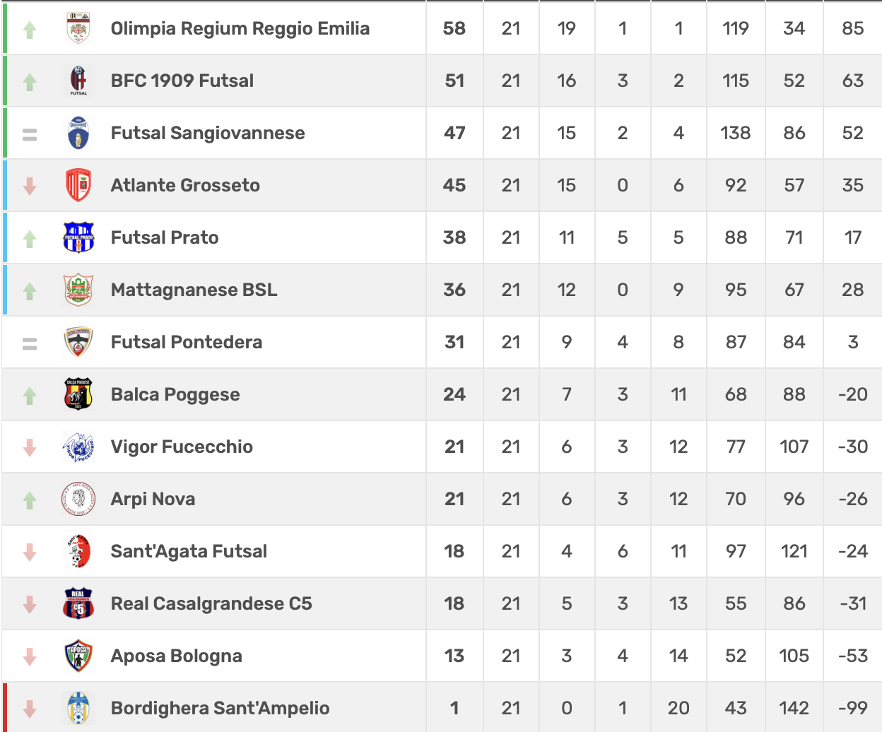Open the Mattagnanese BSL team name

coord(194,290)
